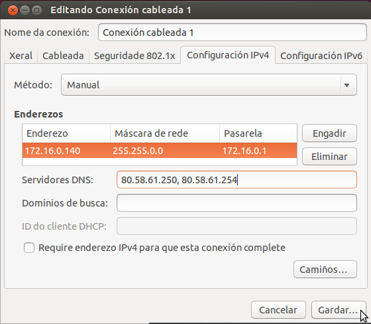Select the address cell 172.16.0.140
This screenshot has width=371, height=324.
coord(66,151)
